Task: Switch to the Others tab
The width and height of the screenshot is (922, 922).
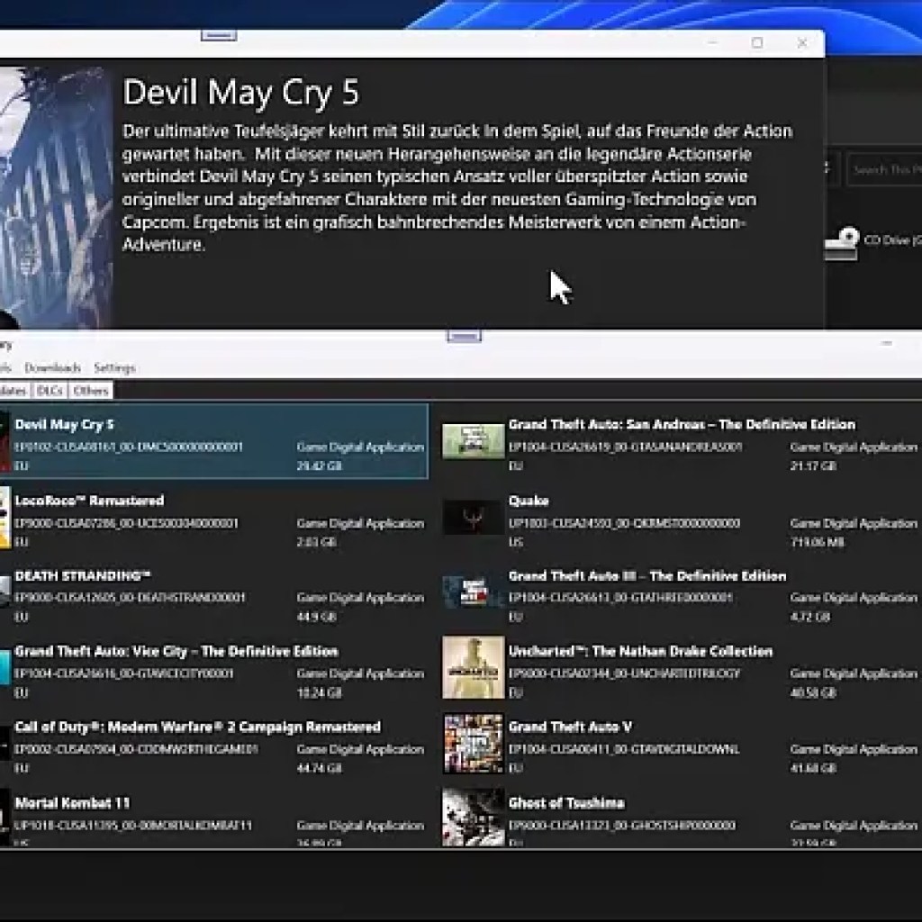Action: pyautogui.click(x=91, y=391)
